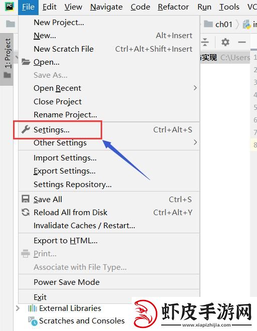
Task: Click the PyCharm logo icon
Action: click(10, 7)
